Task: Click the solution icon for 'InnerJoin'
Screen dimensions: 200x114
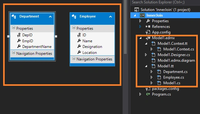Action: [x=136, y=10]
